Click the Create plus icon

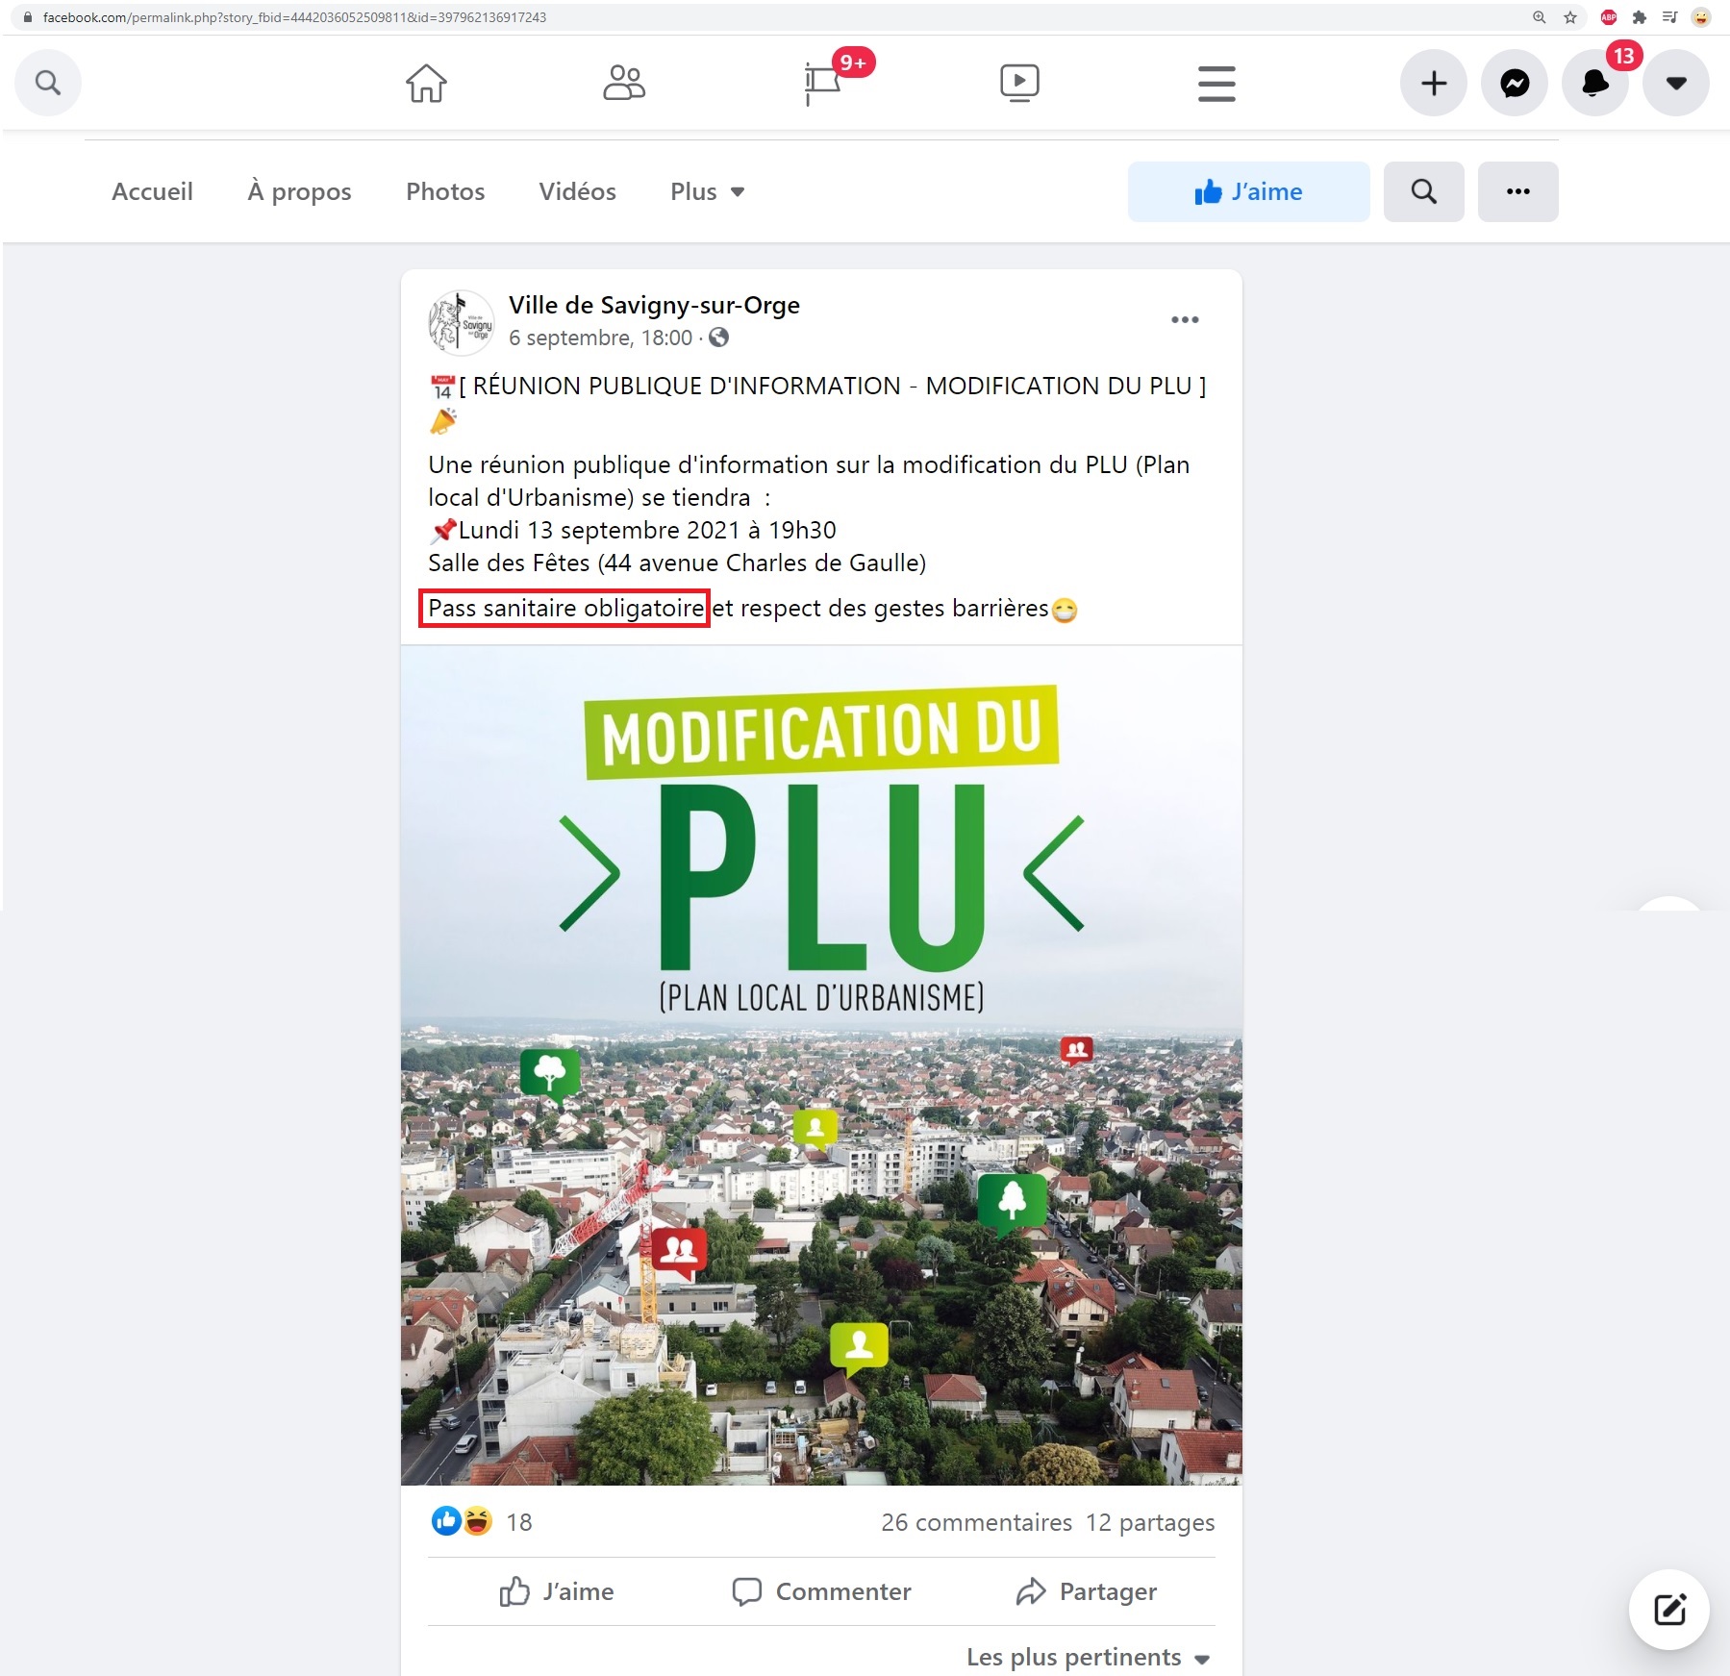point(1433,84)
